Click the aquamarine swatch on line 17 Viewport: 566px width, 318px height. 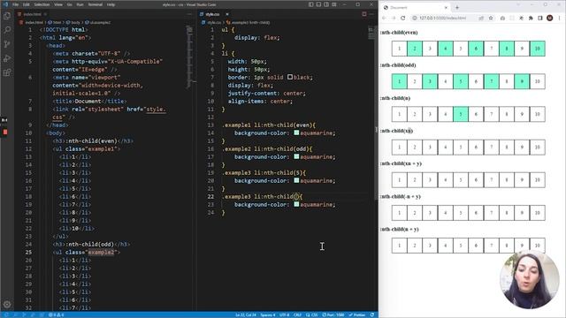296,156
